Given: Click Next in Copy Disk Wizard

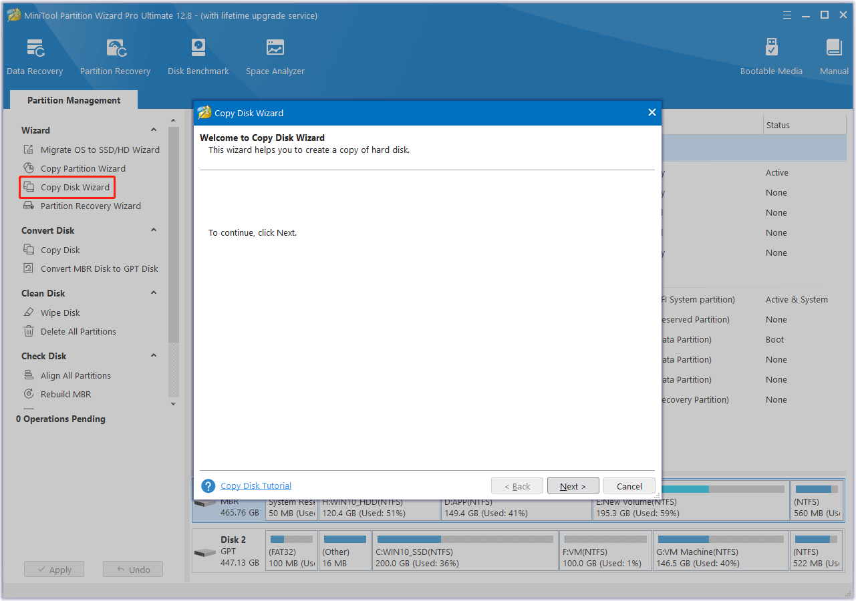Looking at the screenshot, I should 573,486.
